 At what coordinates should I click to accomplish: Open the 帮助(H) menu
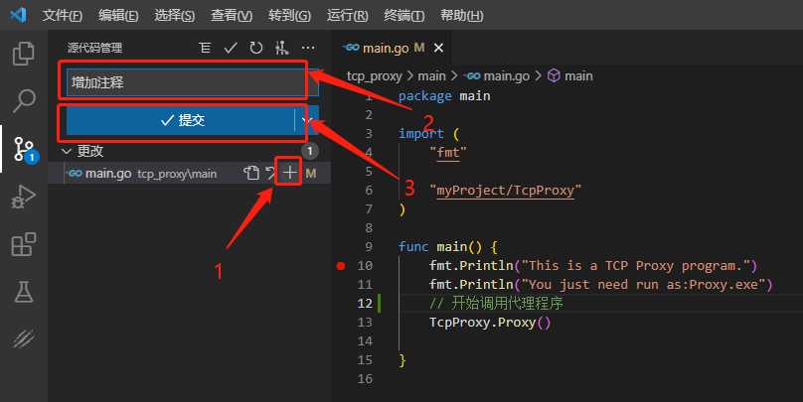pos(461,15)
